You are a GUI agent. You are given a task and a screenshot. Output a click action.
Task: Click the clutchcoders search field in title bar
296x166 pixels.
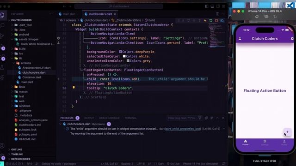pos(118,6)
